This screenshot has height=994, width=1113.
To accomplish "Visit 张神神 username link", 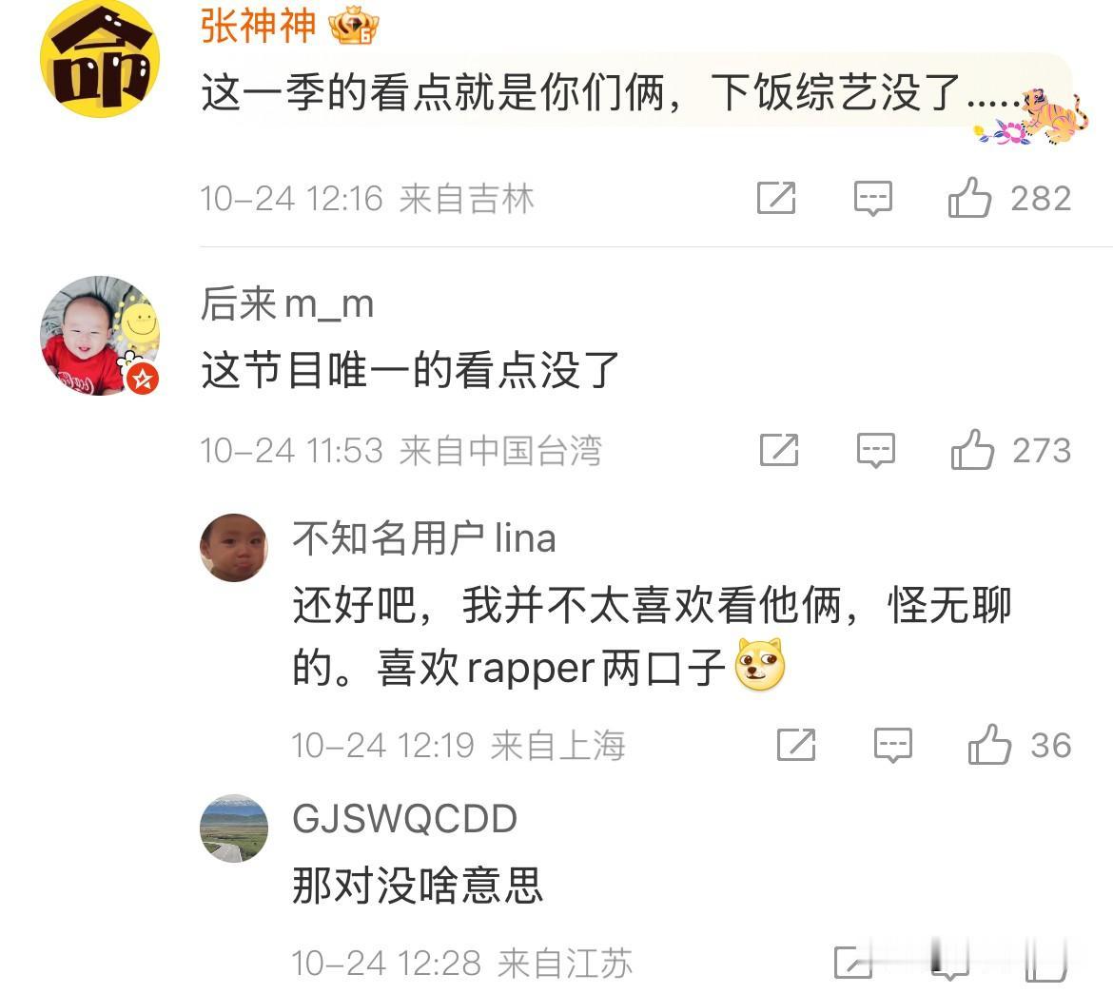I will point(259,26).
